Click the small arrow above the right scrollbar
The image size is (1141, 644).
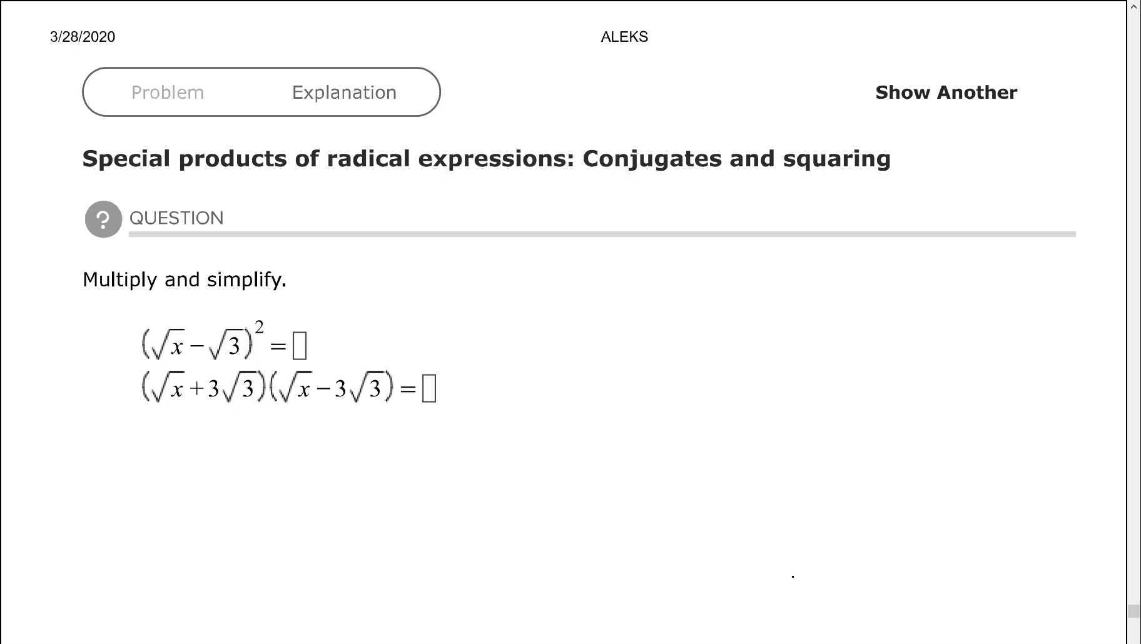click(1133, 8)
